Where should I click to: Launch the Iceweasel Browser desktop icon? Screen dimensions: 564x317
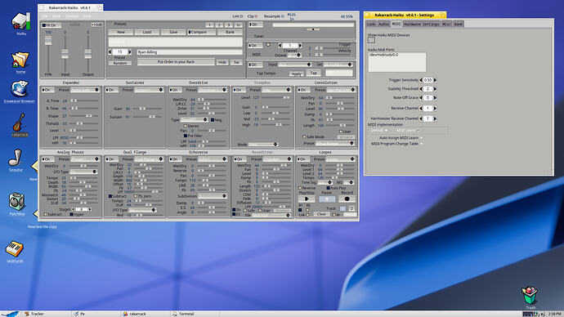[x=20, y=89]
